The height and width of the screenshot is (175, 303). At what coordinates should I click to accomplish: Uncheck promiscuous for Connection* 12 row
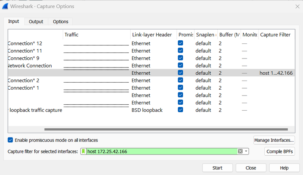(x=180, y=43)
